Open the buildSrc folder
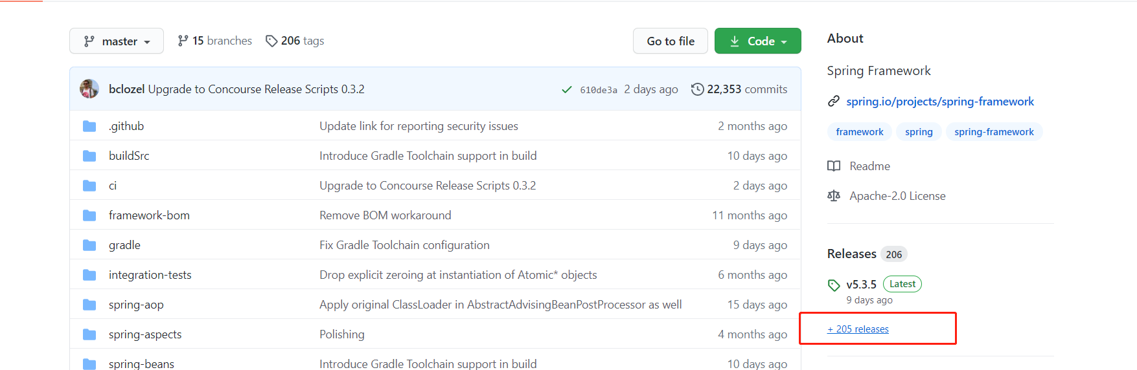 [x=129, y=156]
